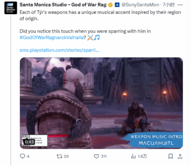Bookmark this tweet
The width and height of the screenshot is (192, 165).
tap(171, 156)
